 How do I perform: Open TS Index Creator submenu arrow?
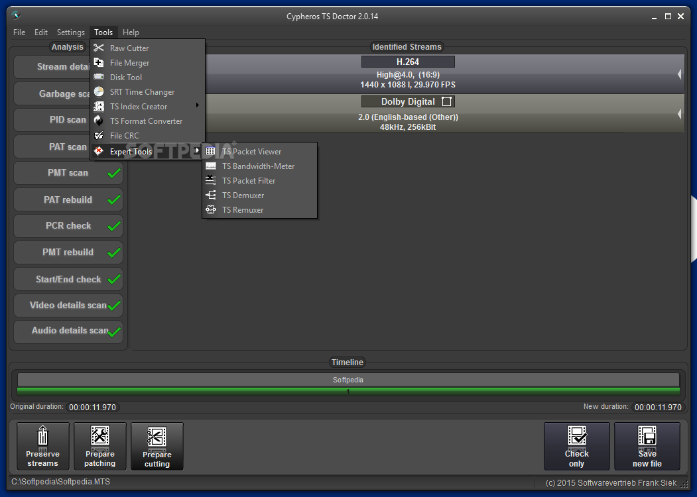pyautogui.click(x=198, y=105)
